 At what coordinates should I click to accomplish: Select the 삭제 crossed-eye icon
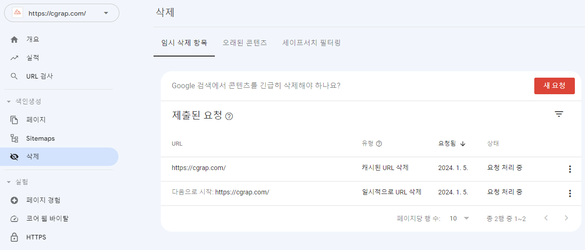point(14,157)
